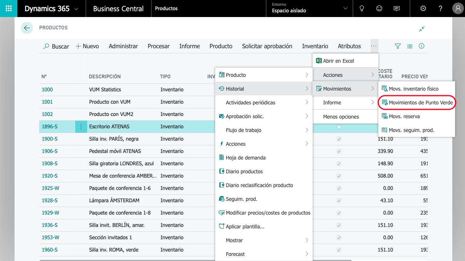465x261 pixels.
Task: Select Movimientos de Punto Verde
Action: tap(417, 103)
